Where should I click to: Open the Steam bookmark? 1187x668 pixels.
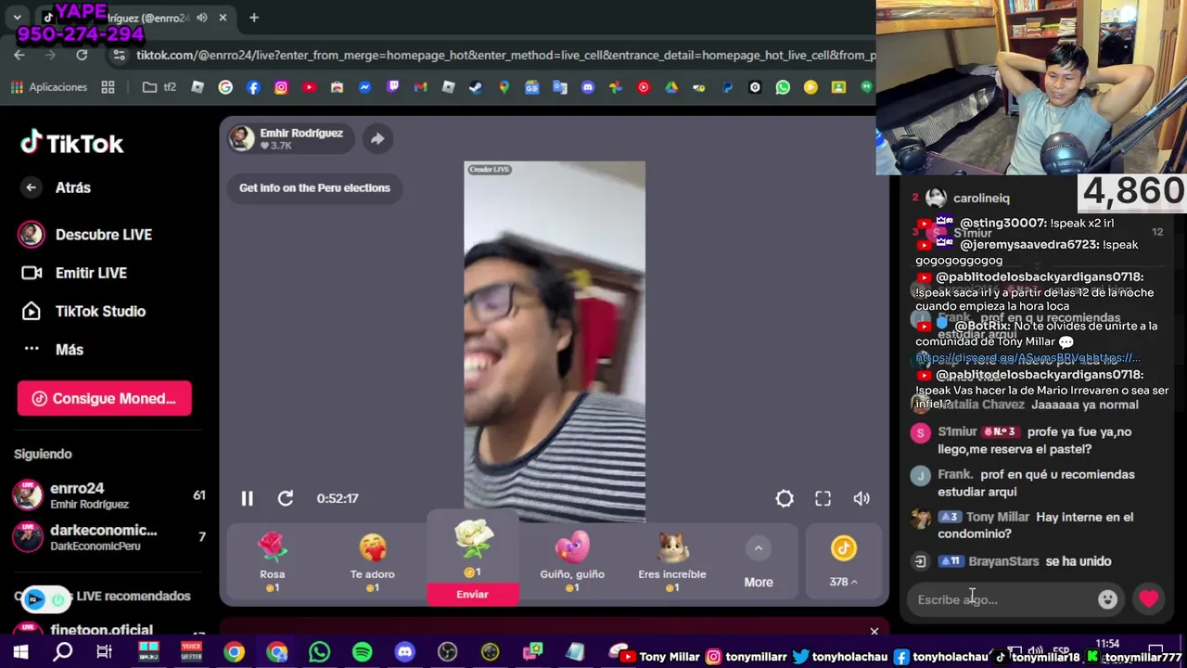click(476, 87)
